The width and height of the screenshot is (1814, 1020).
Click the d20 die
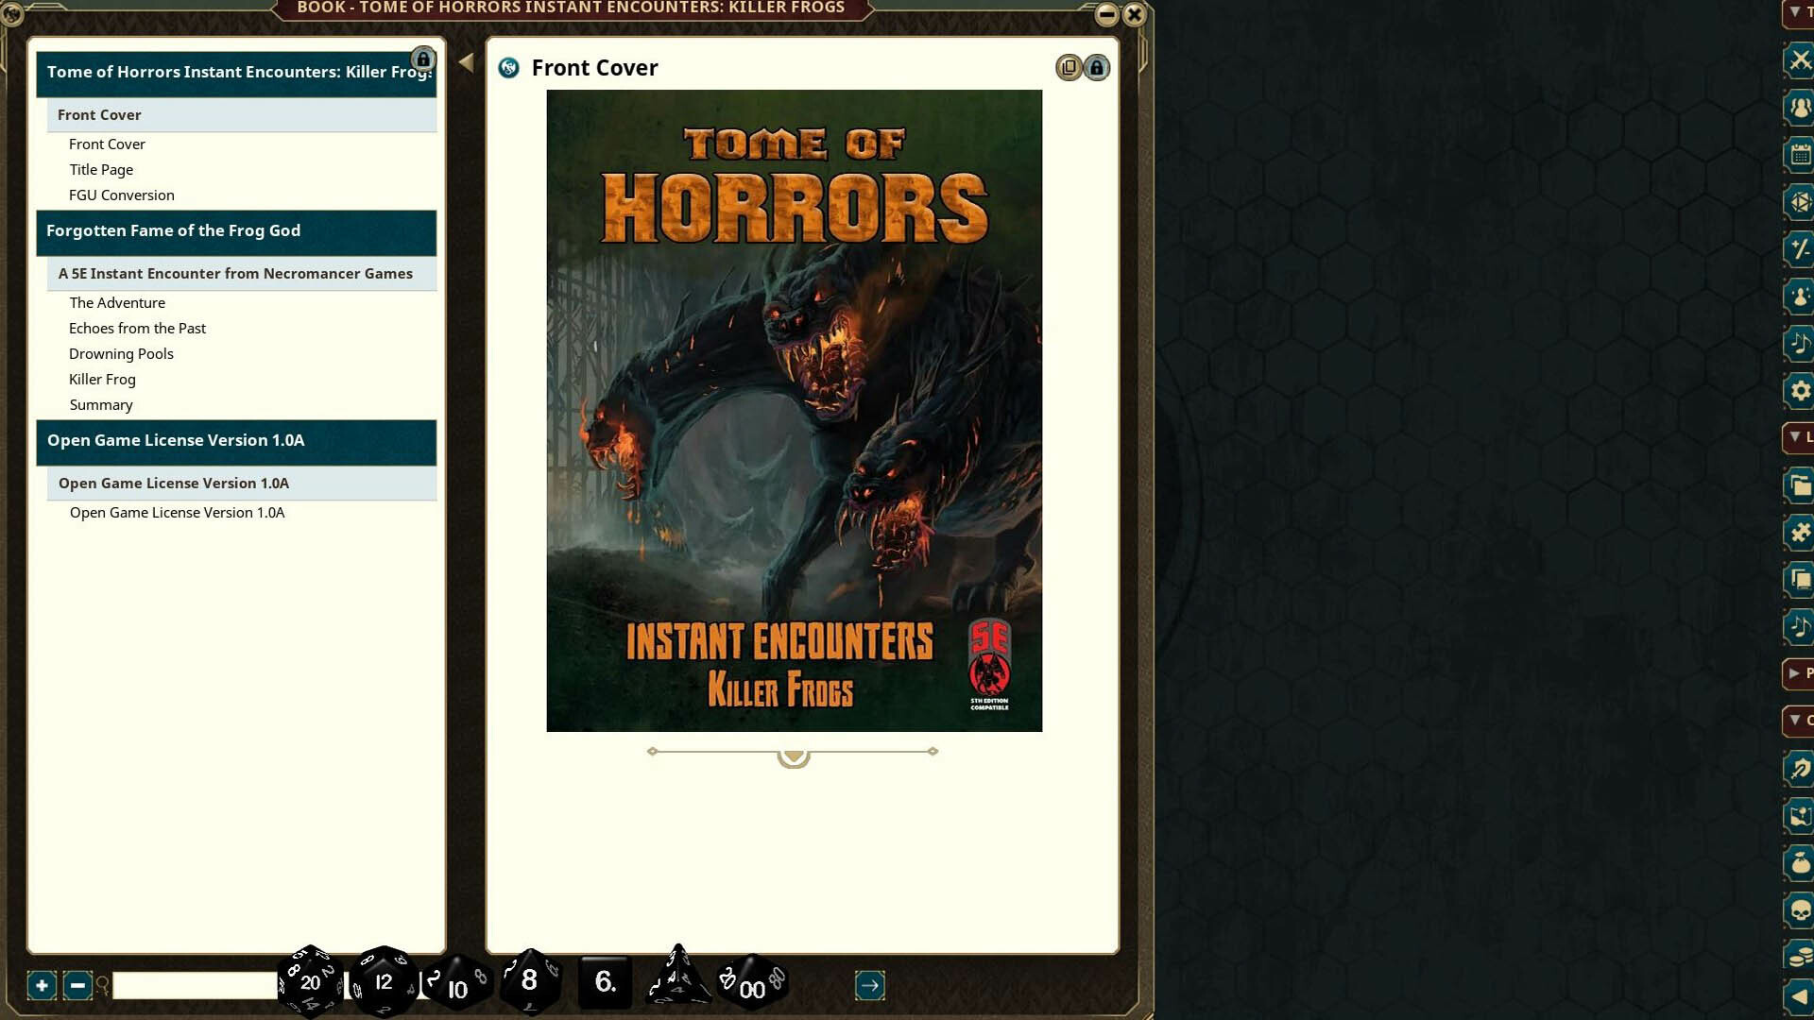tap(310, 982)
